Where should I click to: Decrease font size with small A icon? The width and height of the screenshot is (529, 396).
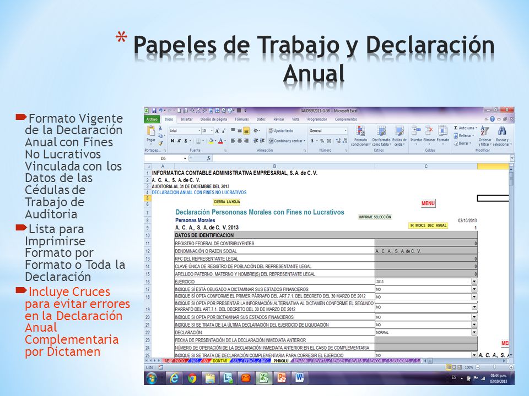(x=223, y=131)
